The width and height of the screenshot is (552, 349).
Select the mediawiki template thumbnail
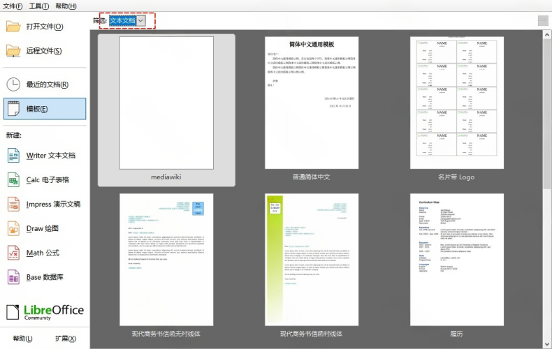coord(166,103)
